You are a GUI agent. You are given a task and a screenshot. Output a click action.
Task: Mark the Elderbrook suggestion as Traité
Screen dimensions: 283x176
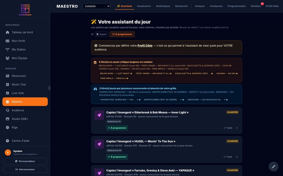[x=228, y=128]
